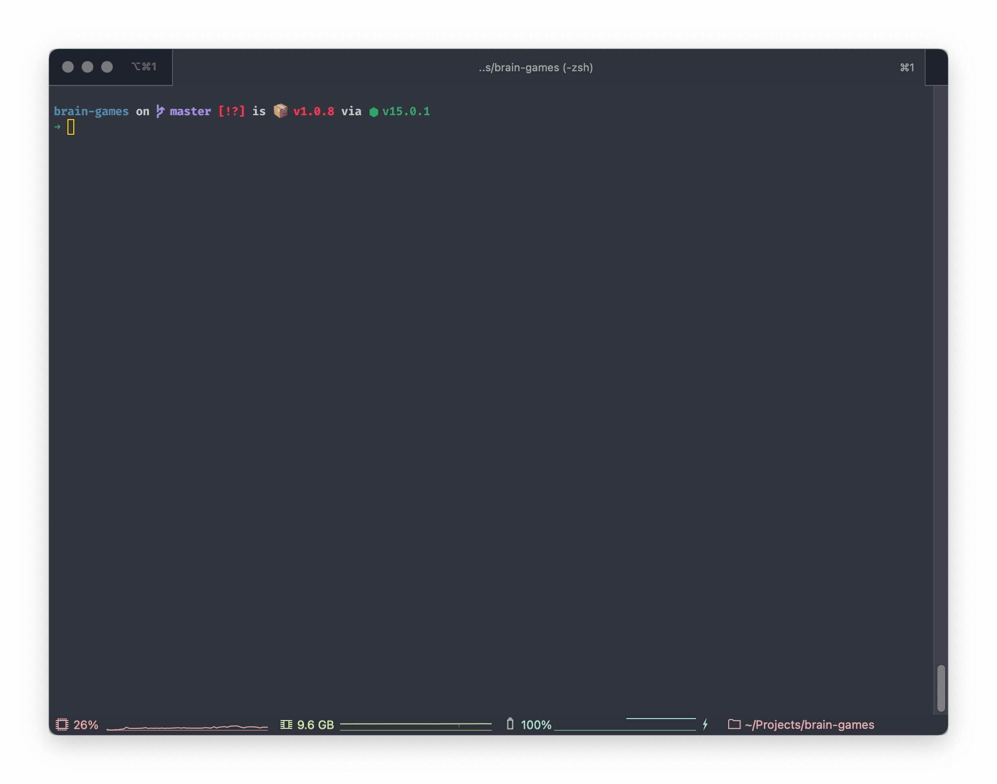Click the ~/Projects/brain-games path in status bar
997x784 pixels.
point(809,724)
